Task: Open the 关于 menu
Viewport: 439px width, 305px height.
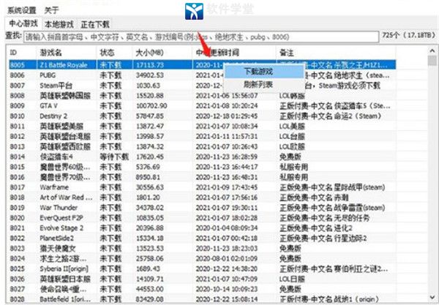Action: pyautogui.click(x=51, y=10)
